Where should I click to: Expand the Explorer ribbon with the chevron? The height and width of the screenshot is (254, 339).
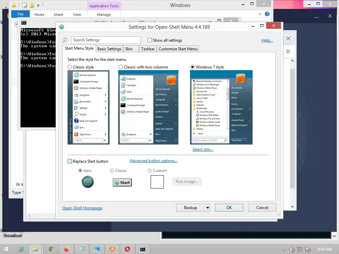click(260, 14)
